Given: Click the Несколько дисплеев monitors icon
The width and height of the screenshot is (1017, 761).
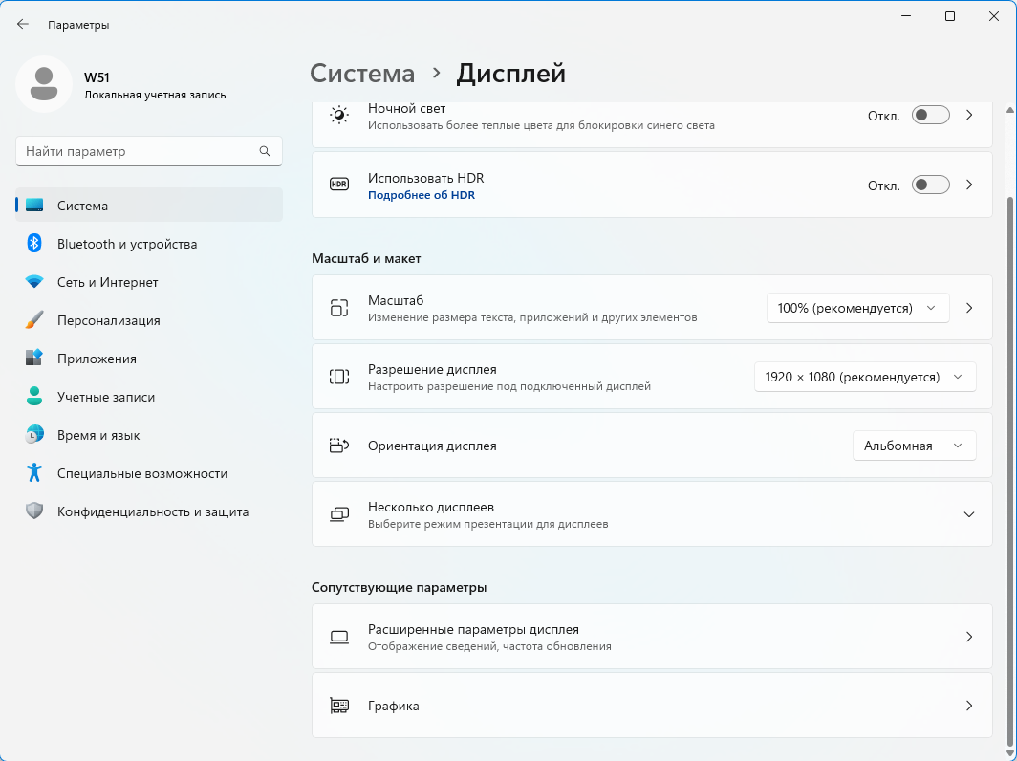Looking at the screenshot, I should point(339,513).
